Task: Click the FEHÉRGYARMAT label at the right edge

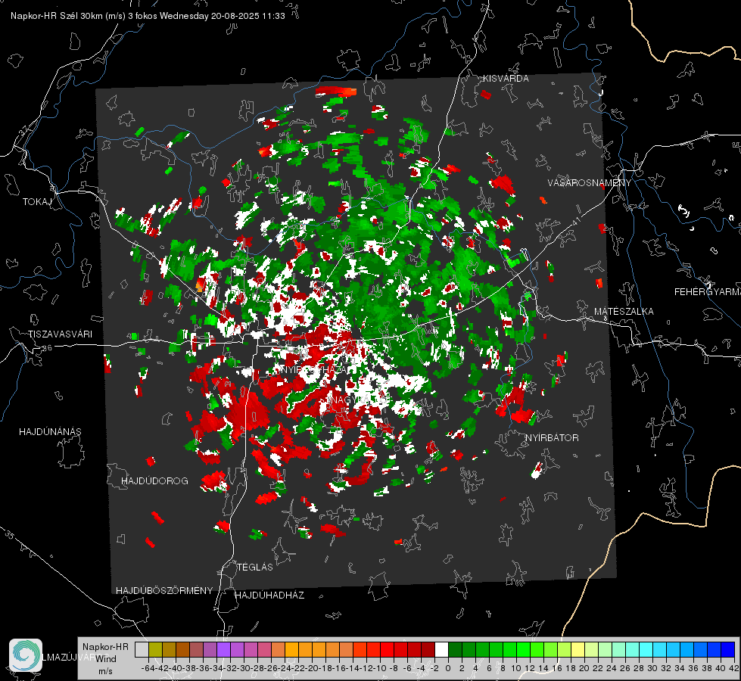Action: 708,292
